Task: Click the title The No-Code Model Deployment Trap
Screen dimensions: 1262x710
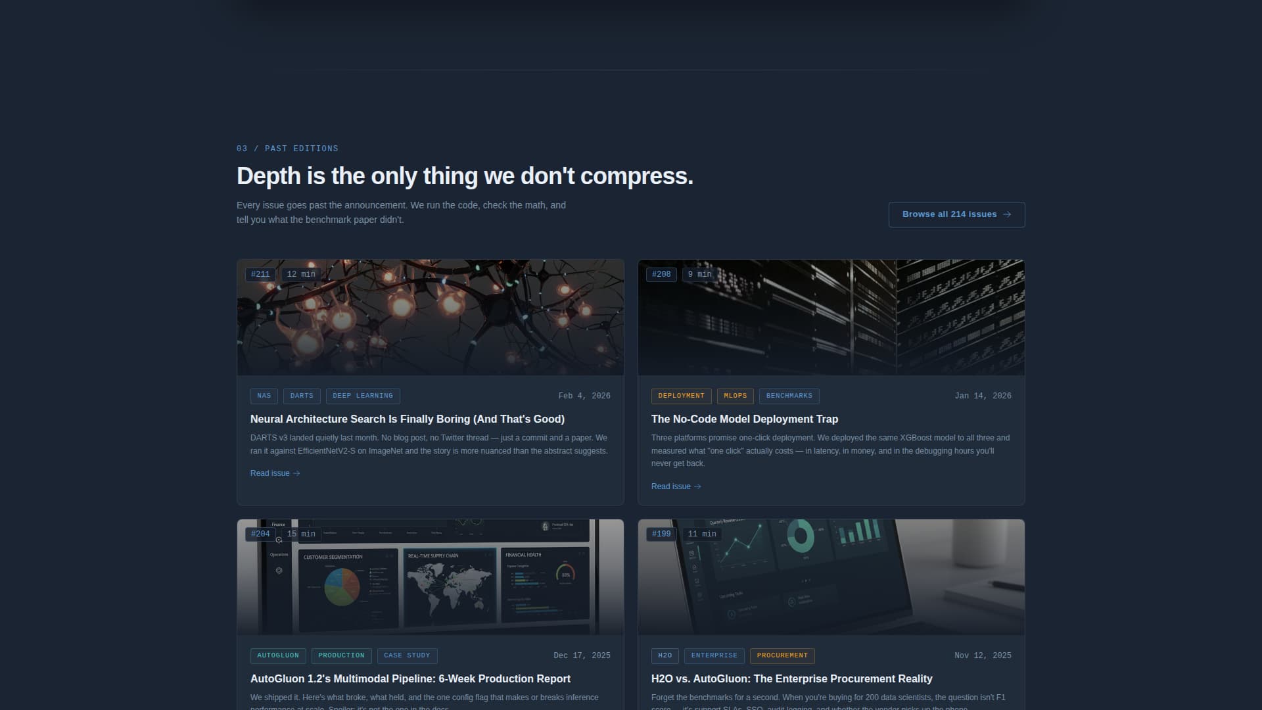Action: [x=745, y=419]
